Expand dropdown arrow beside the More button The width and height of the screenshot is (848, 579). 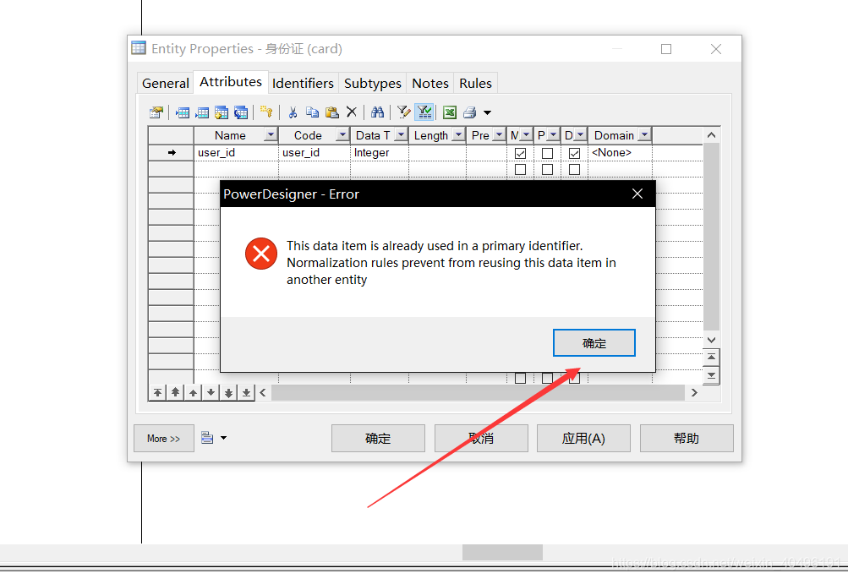223,438
